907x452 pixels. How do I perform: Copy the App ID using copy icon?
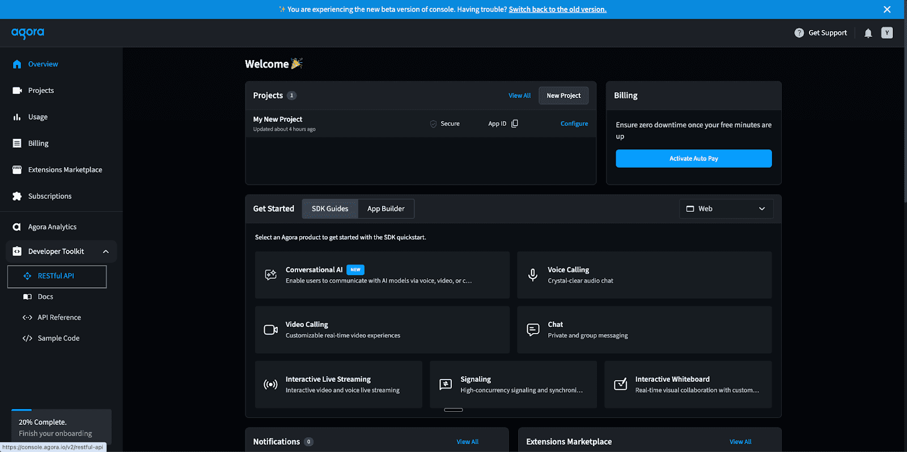515,123
